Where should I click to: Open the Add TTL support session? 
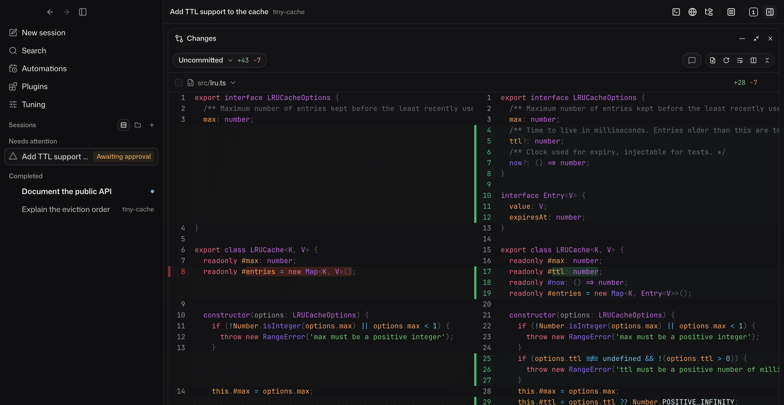click(81, 157)
